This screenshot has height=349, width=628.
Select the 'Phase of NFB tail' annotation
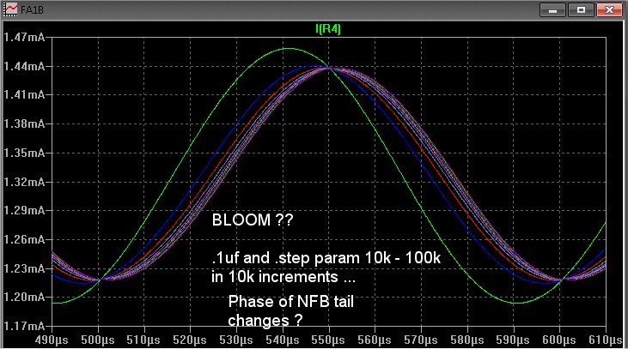[x=290, y=302]
